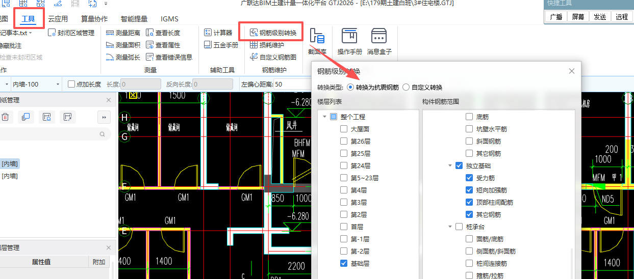The width and height of the screenshot is (634, 279).
Task: Switch to the 算量协作 ribbon tab
Action: click(x=94, y=19)
